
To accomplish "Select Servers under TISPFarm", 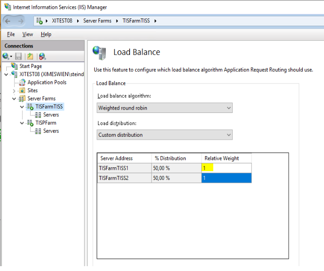I will [x=51, y=131].
